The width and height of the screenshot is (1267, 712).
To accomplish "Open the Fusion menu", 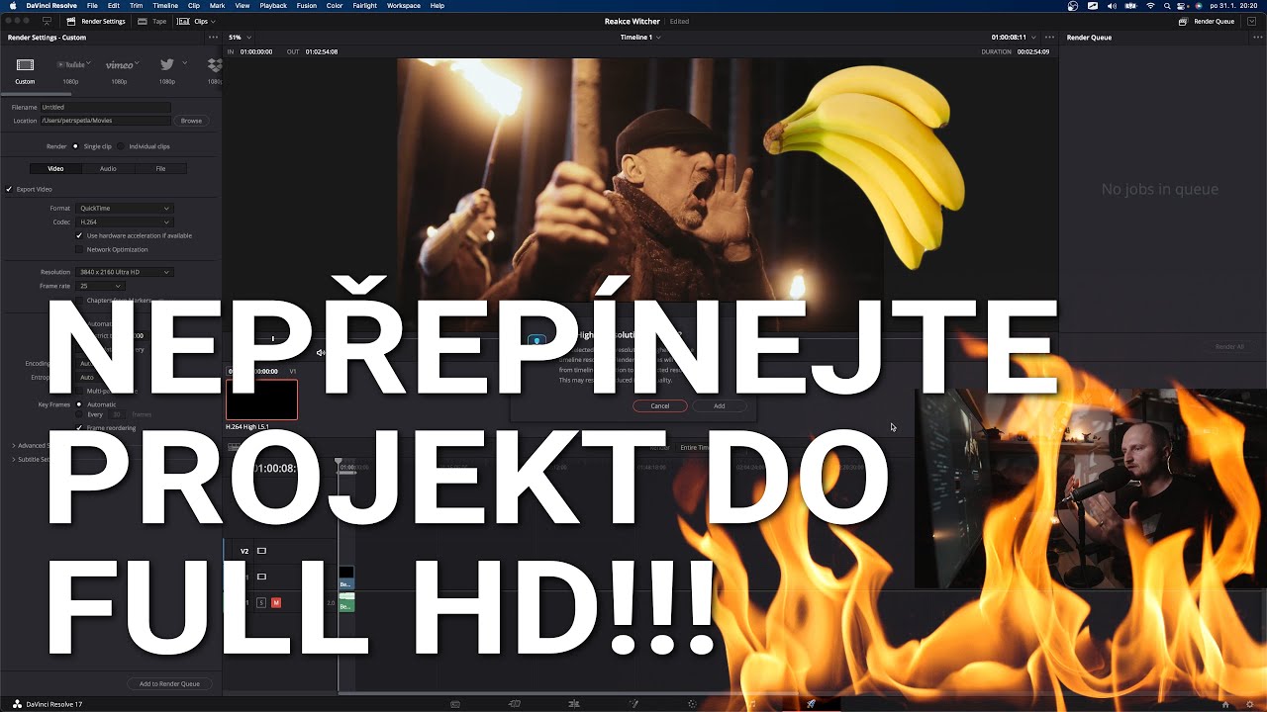I will 307,6.
